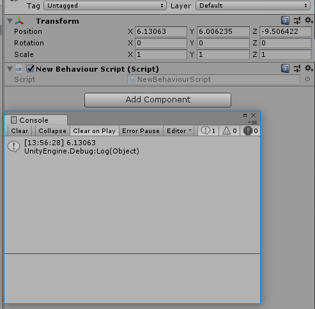The height and width of the screenshot is (309, 315).
Task: Open Transform component gear settings menu
Action: 309,20
